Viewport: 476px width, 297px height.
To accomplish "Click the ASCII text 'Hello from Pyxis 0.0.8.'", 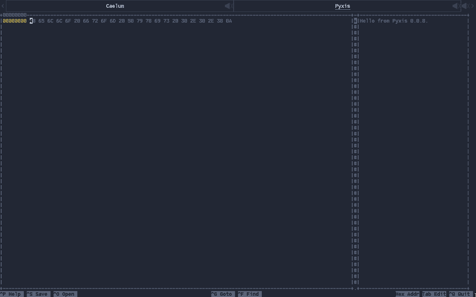I will 394,21.
